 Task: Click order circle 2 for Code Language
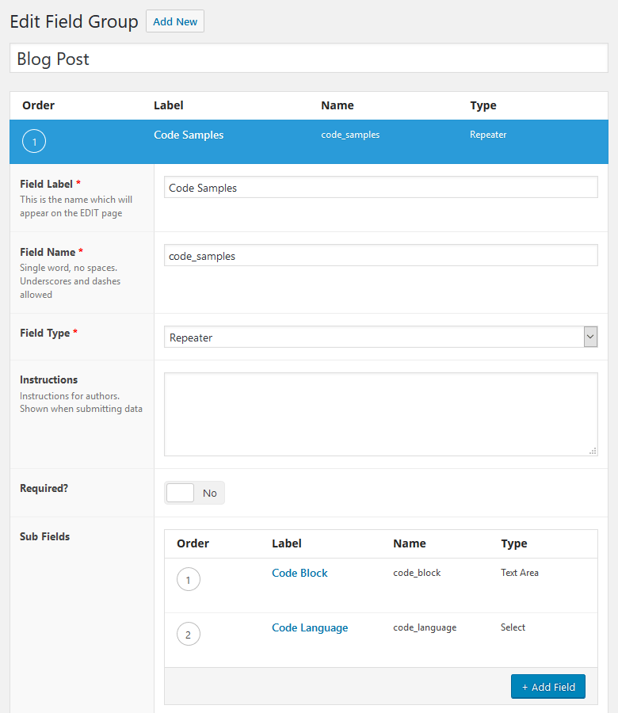click(x=189, y=634)
